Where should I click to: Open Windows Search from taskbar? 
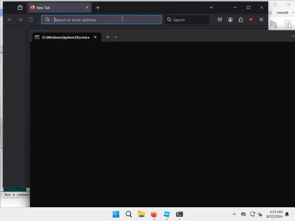point(129,214)
